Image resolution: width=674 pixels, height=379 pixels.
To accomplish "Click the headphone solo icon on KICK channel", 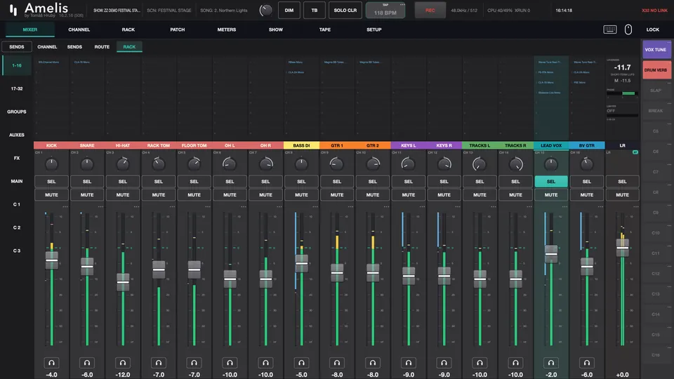I will pos(51,363).
